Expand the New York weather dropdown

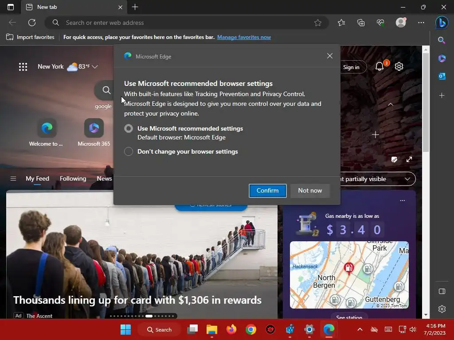(95, 67)
